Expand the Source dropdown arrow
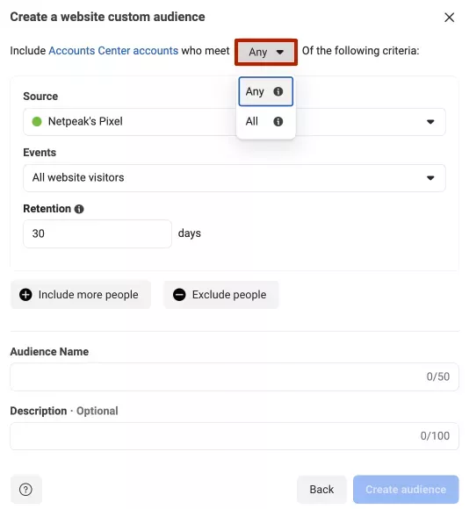 430,122
